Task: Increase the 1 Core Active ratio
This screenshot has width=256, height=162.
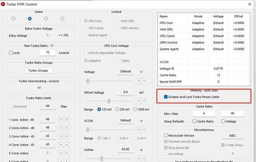Action: tap(67, 120)
